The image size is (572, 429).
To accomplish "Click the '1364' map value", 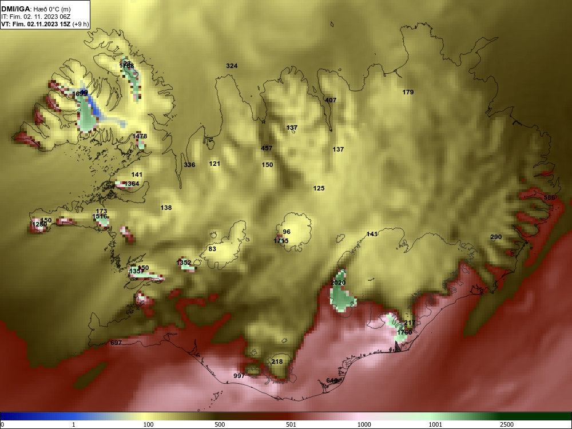I will [x=132, y=184].
